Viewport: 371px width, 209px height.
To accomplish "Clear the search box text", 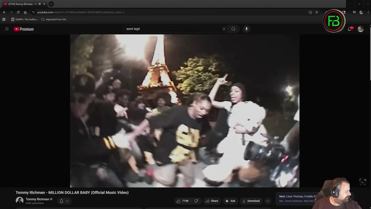I will (x=224, y=29).
